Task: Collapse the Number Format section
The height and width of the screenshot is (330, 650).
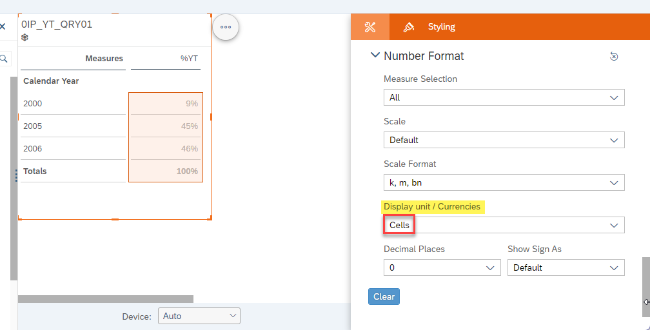Action: 375,55
